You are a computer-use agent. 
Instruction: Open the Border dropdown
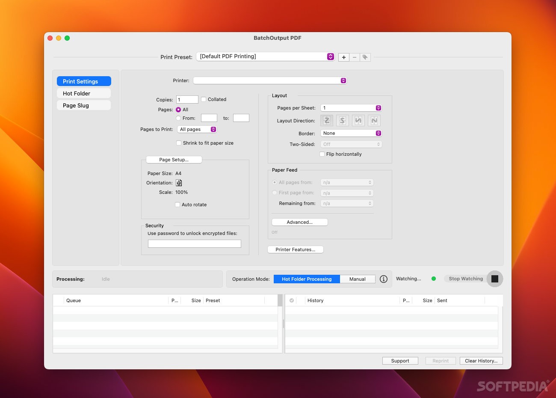tap(351, 133)
